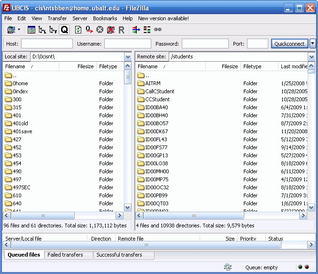Open the Remote site path dropdown
318x274 pixels.
pos(311,56)
